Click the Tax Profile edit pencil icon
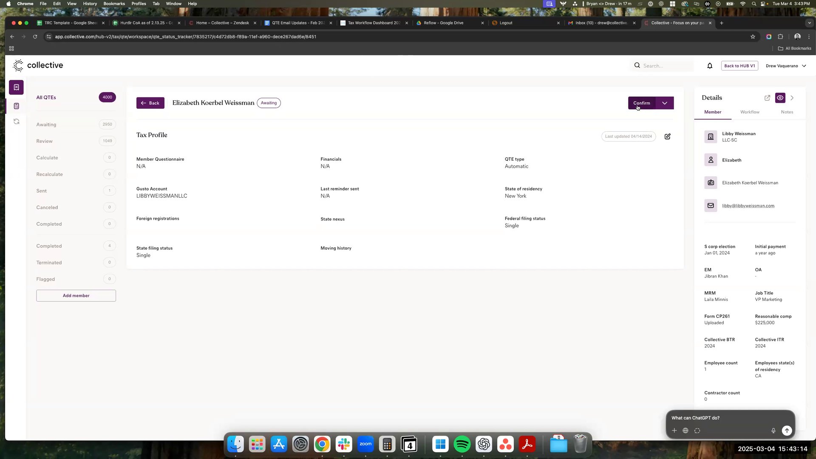This screenshot has height=459, width=816. coord(667,136)
